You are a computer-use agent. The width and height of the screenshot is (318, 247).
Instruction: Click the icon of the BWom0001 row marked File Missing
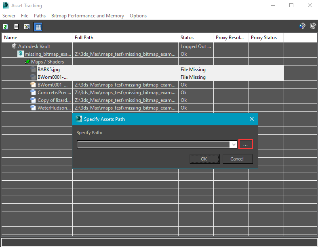click(33, 77)
